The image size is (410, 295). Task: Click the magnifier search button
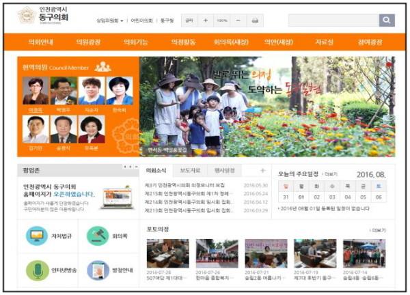click(387, 20)
